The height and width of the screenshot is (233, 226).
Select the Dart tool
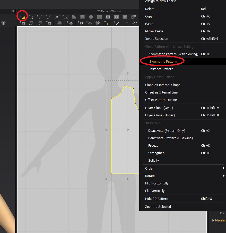(125, 17)
